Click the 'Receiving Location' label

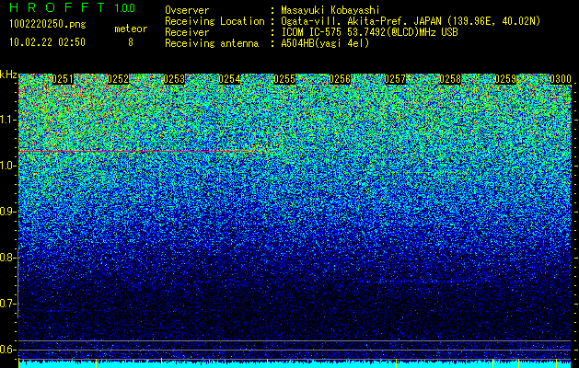tap(214, 21)
